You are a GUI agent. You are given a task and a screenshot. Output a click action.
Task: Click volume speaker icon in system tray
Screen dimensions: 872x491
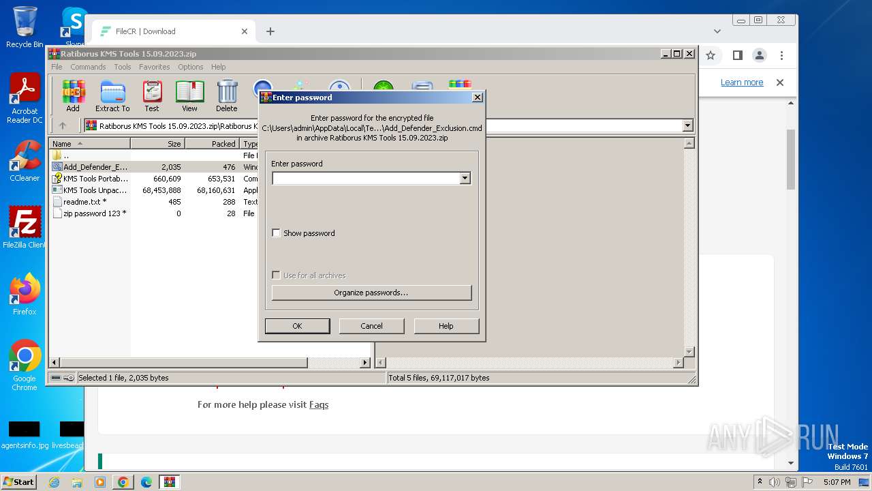point(775,482)
